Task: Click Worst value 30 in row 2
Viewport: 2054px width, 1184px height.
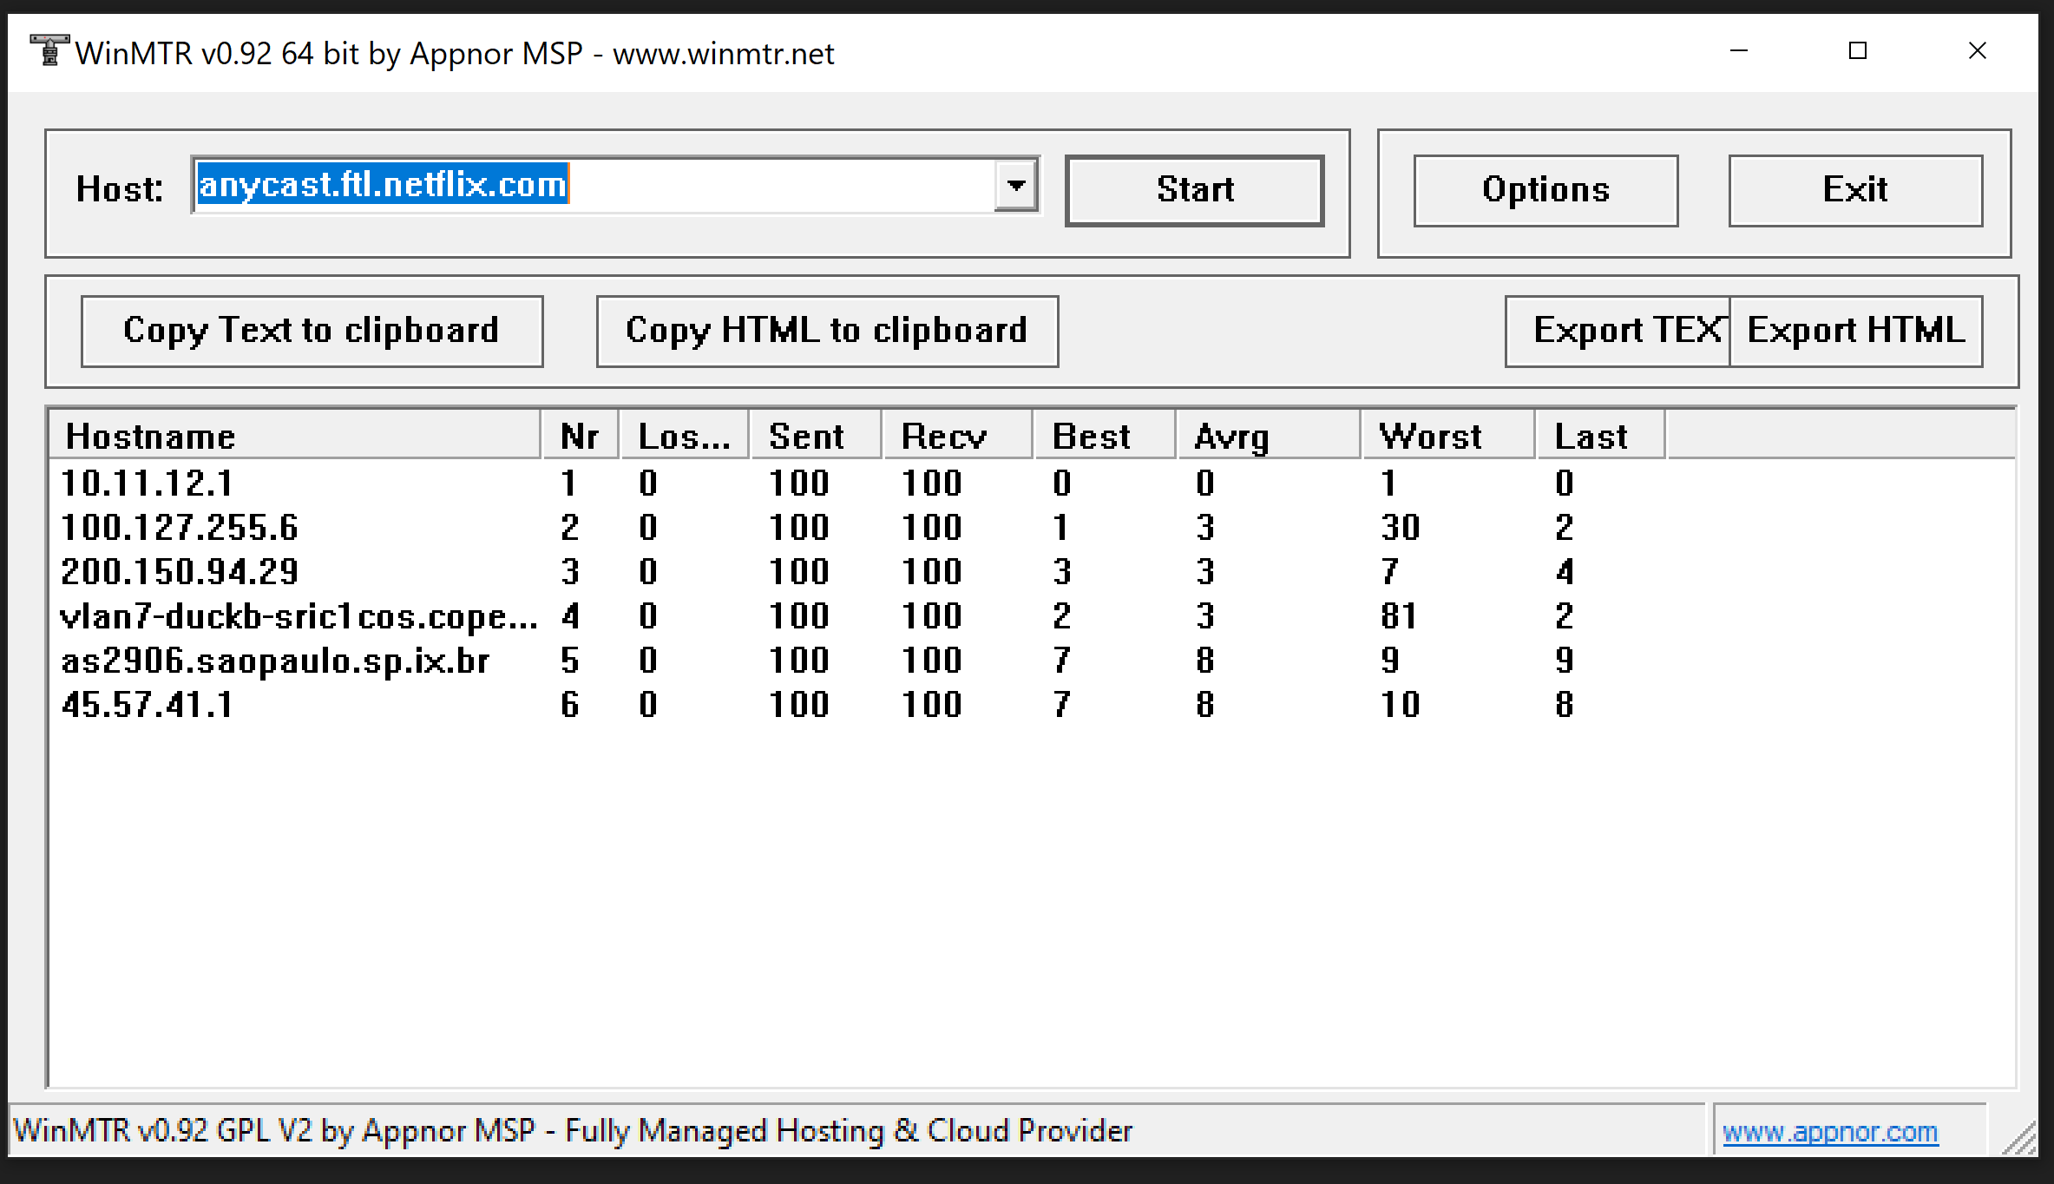Action: [1401, 528]
